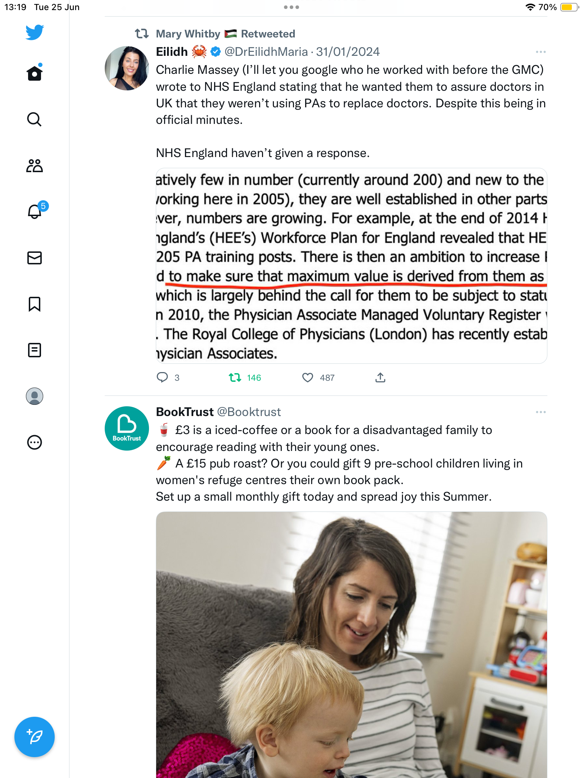Image resolution: width=583 pixels, height=778 pixels.
Task: Open the BookTrust mother and child photo
Action: click(x=352, y=645)
